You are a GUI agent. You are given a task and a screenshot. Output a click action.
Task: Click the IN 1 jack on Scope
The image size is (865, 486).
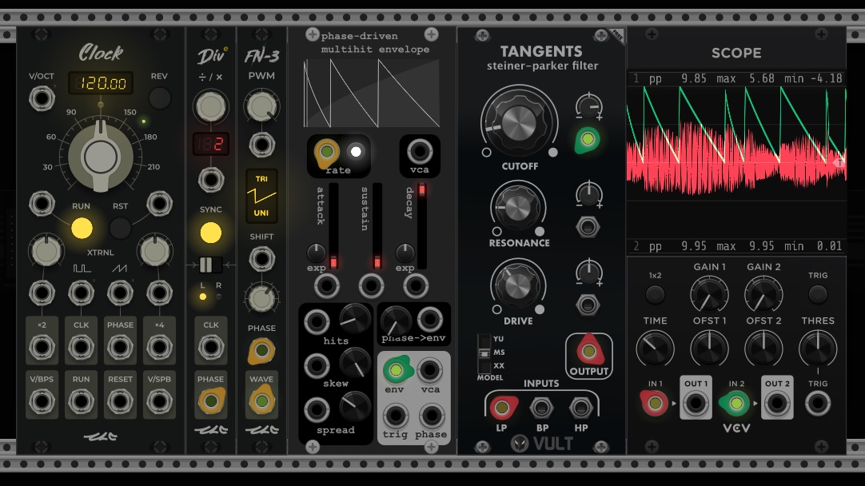(655, 403)
